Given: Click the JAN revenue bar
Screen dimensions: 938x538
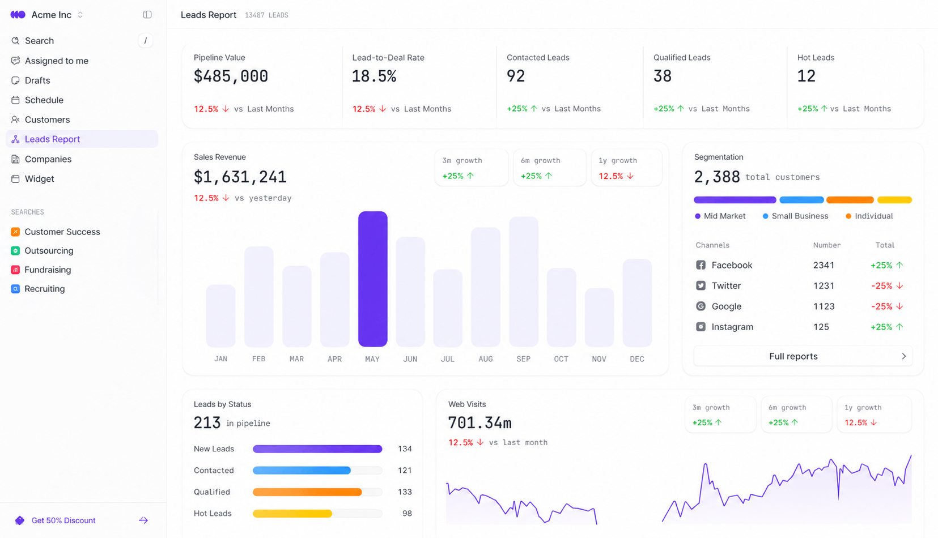Looking at the screenshot, I should (x=221, y=315).
